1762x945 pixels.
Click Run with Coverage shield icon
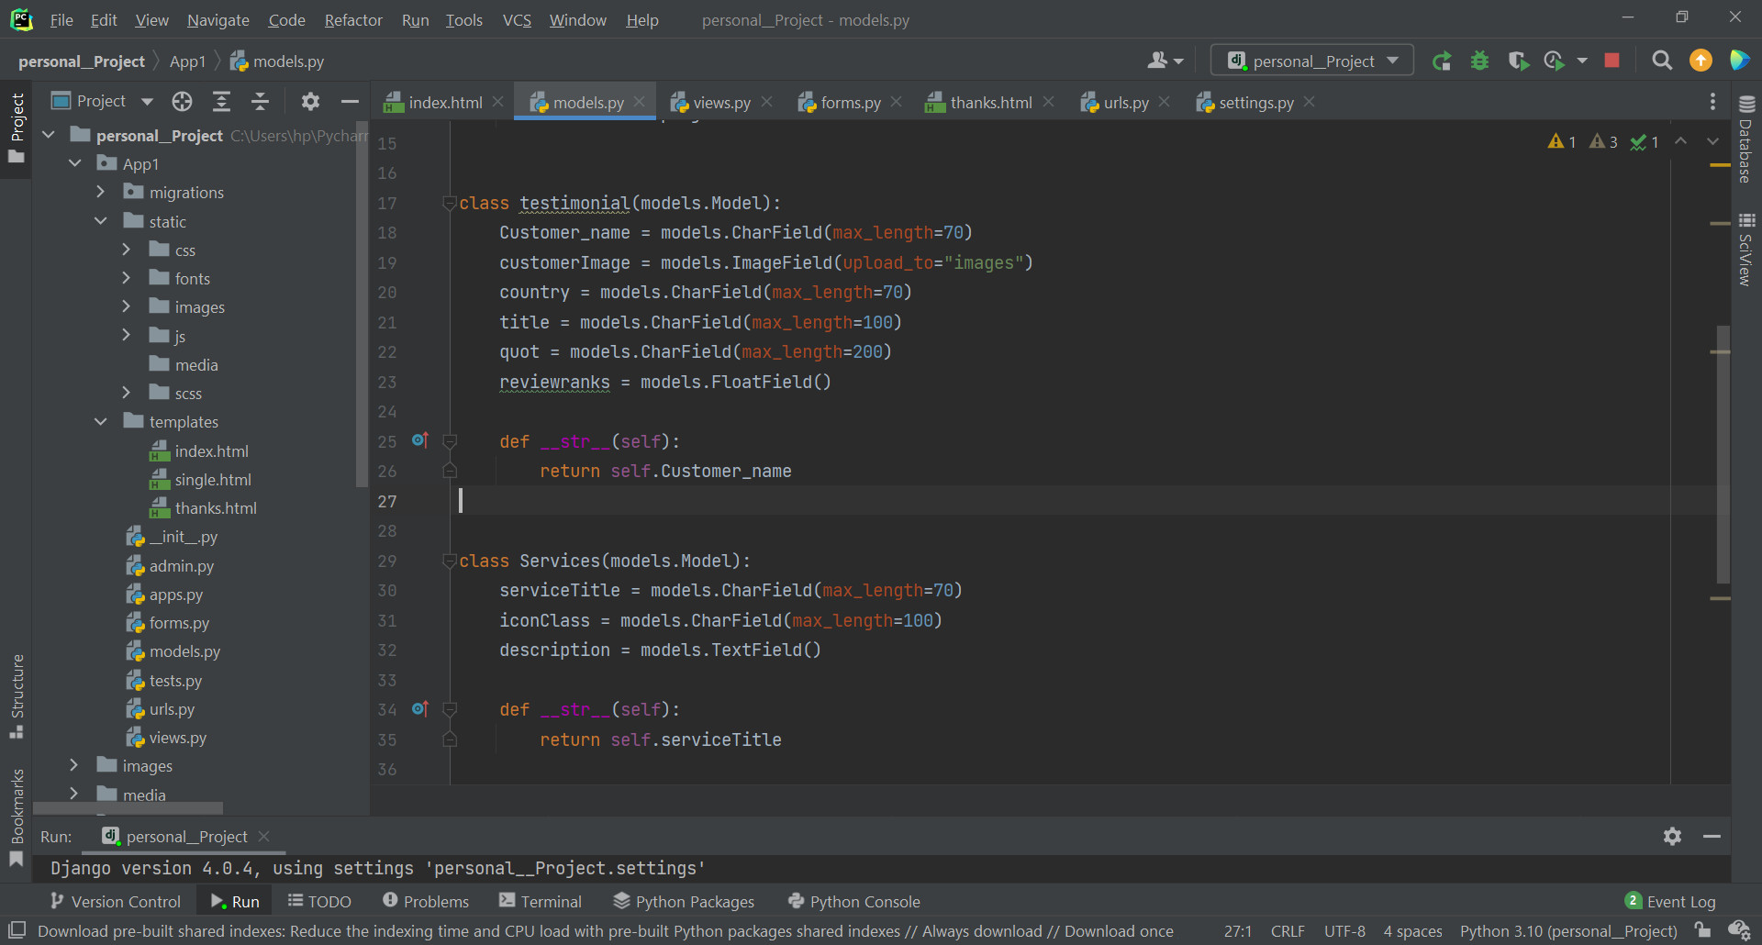[1517, 61]
